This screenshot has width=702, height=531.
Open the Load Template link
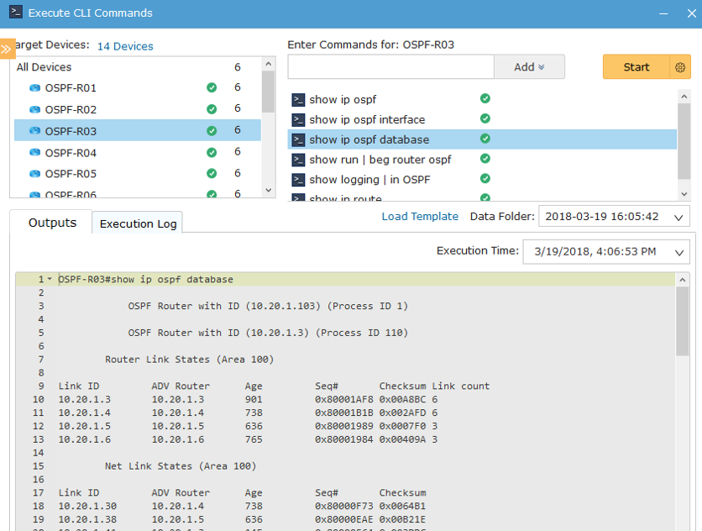(x=420, y=216)
